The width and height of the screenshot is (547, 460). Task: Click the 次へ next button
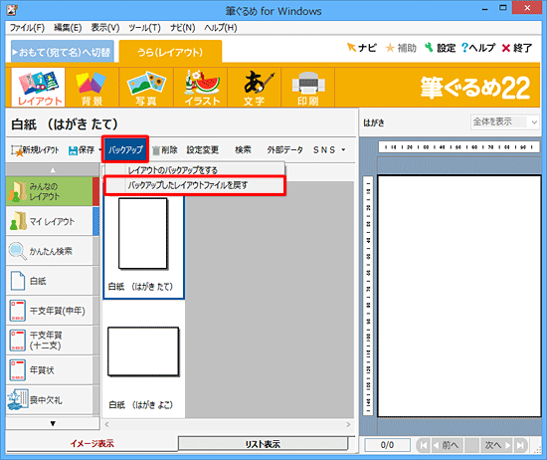coord(496,445)
